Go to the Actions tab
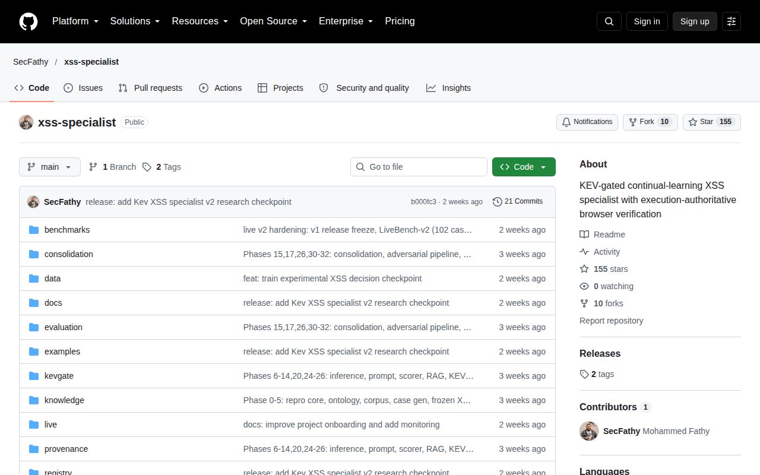This screenshot has height=475, width=760. (220, 88)
